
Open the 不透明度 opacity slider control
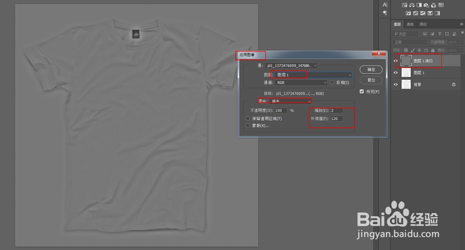(x=461, y=42)
